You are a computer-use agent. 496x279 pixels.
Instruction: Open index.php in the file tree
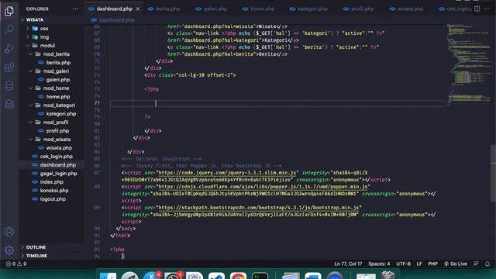(x=52, y=182)
